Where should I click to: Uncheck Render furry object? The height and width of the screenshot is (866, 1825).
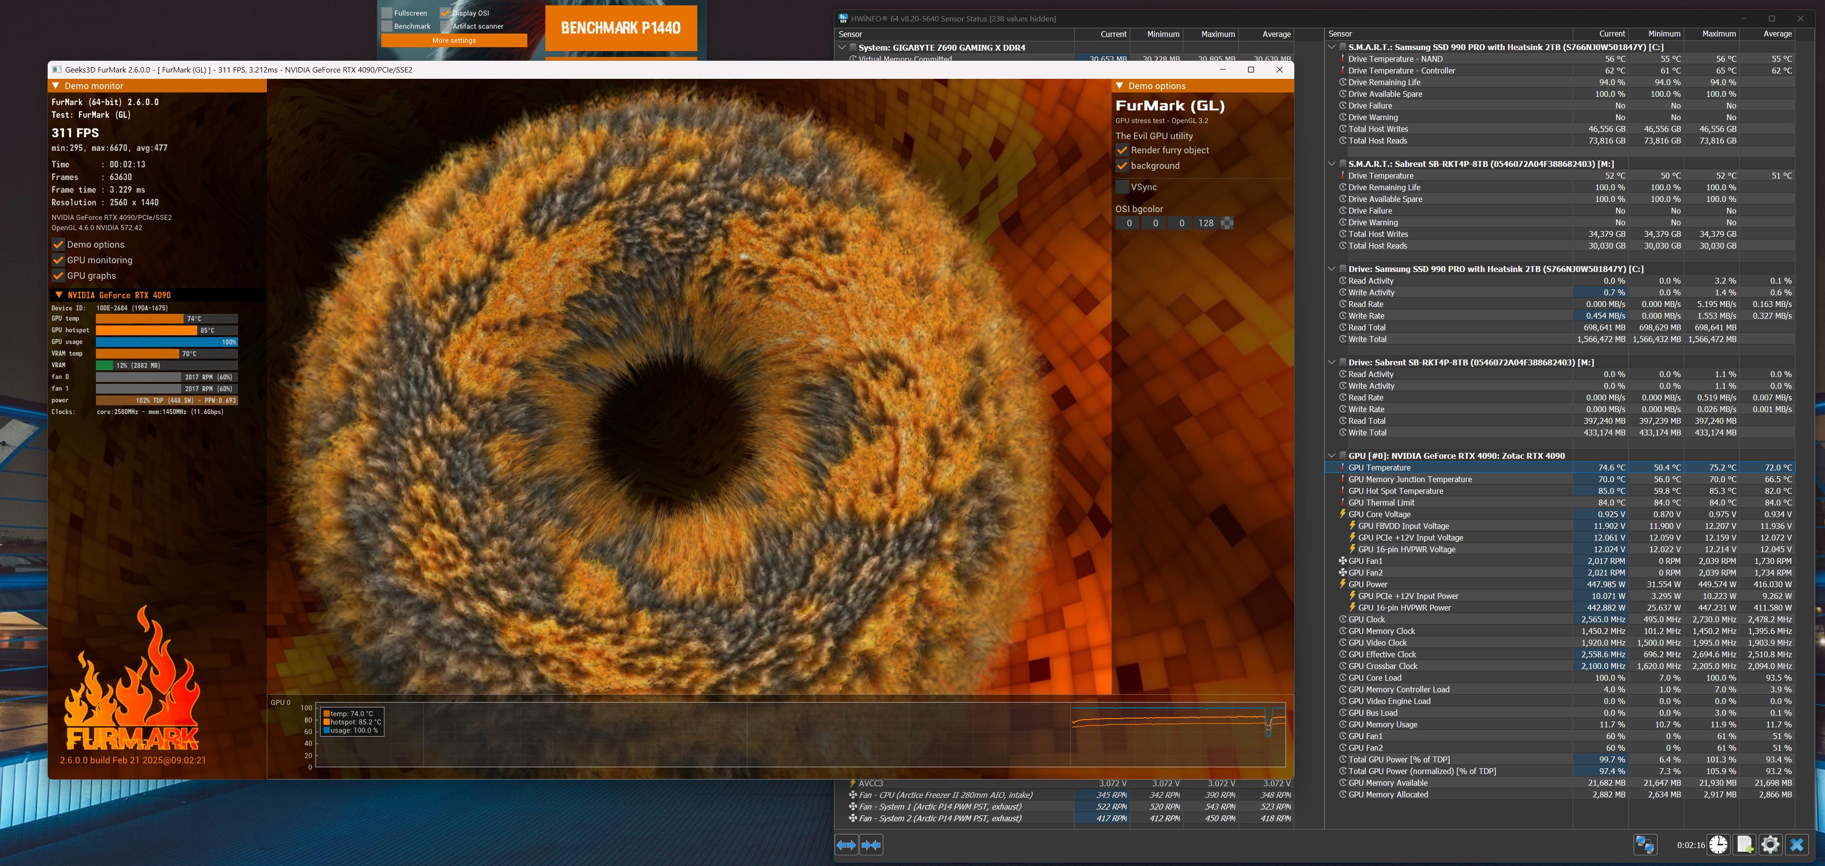pyautogui.click(x=1122, y=150)
